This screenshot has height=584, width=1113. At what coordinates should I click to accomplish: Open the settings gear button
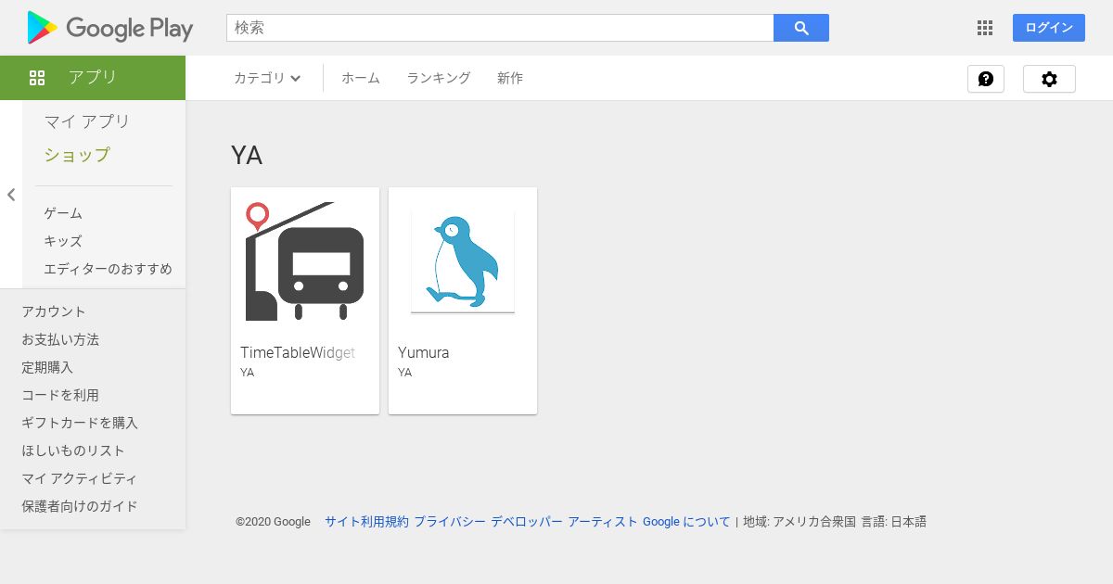click(1049, 79)
